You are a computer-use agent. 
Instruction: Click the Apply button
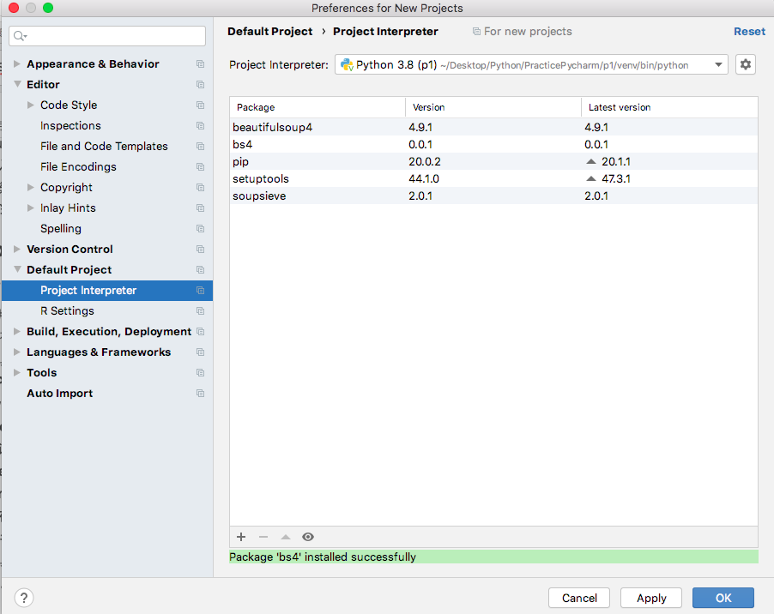tap(651, 598)
